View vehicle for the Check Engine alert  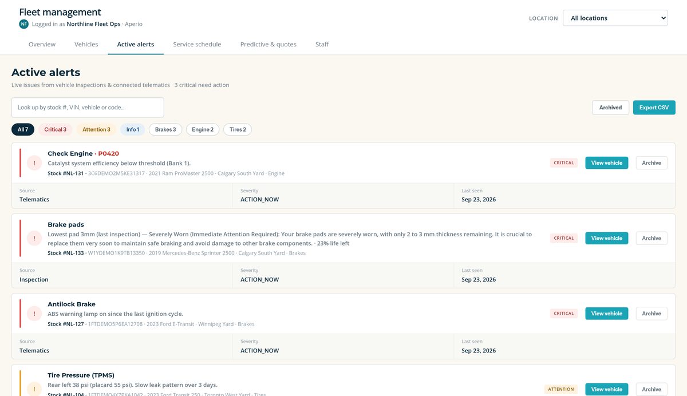[606, 163]
